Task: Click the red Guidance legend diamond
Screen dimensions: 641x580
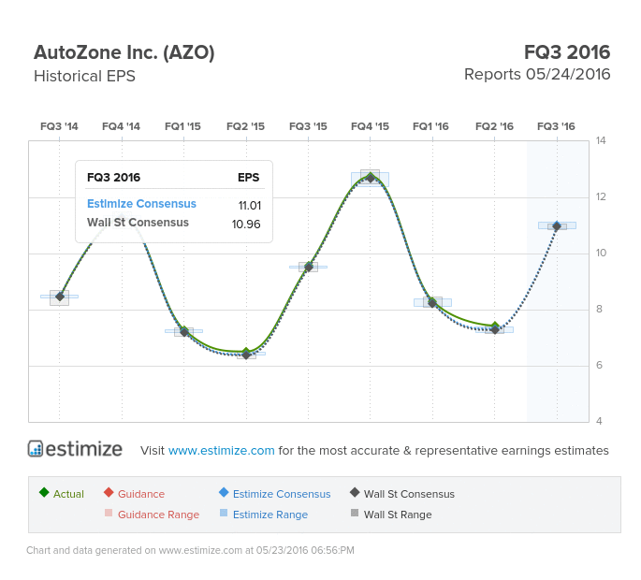Action: tap(109, 492)
